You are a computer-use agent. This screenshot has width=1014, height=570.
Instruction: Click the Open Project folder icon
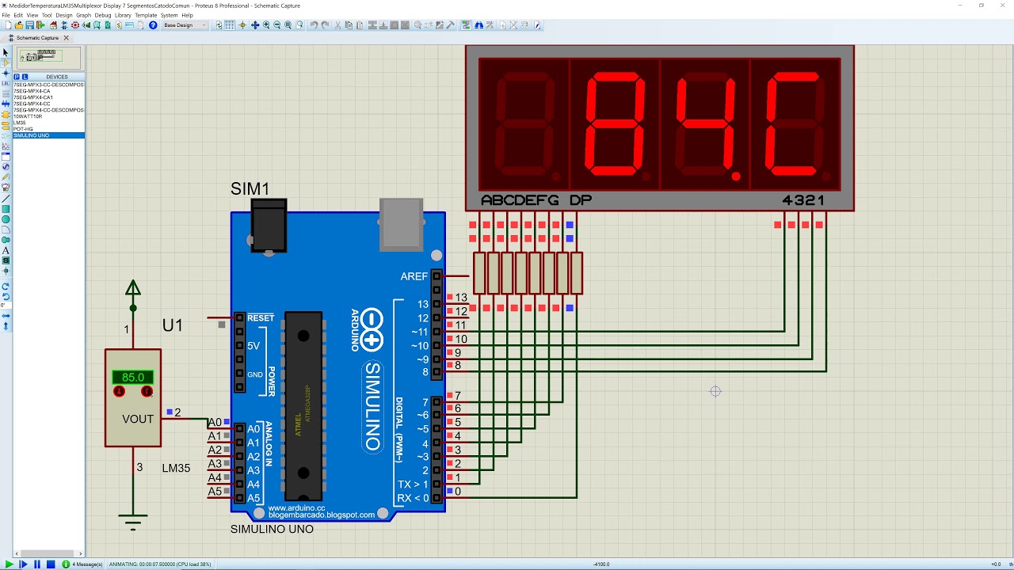tap(18, 25)
